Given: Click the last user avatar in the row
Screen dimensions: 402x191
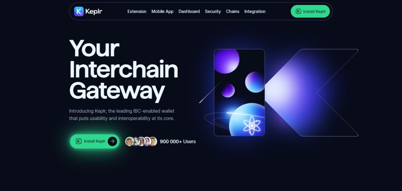Looking at the screenshot, I should point(153,142).
